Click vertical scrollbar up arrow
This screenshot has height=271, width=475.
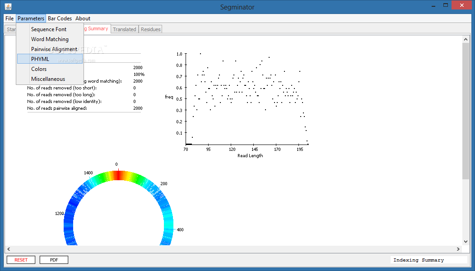coord(466,39)
